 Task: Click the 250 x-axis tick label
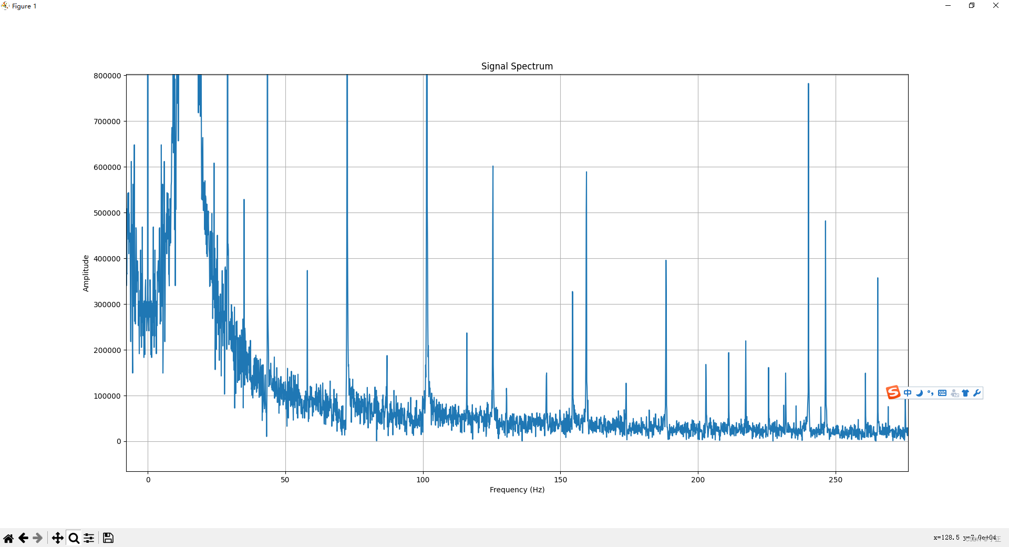point(836,480)
